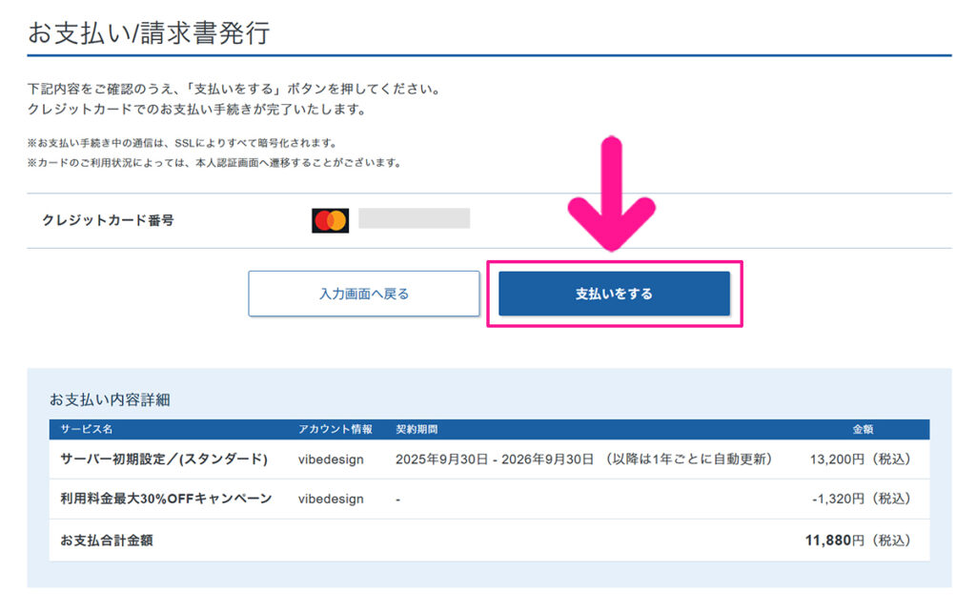Click the pink downward arrow annotation

click(611, 195)
